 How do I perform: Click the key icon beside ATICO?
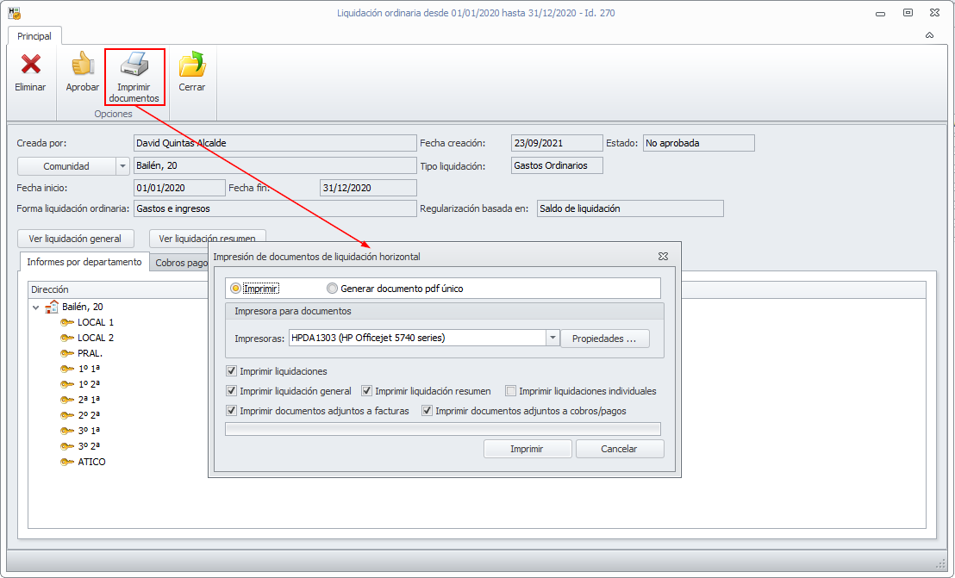pyautogui.click(x=67, y=462)
